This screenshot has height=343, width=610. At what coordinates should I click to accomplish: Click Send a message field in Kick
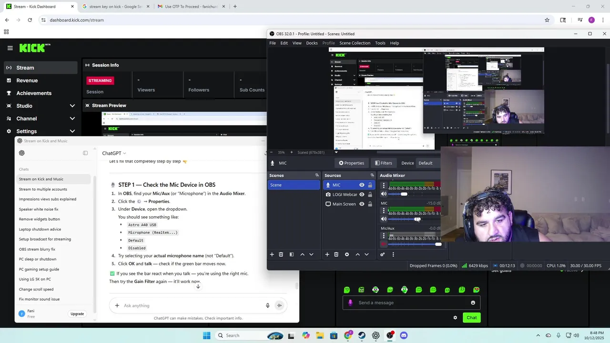(x=411, y=303)
